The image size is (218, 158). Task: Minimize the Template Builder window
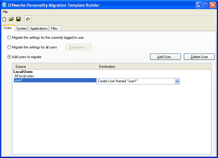(x=199, y=5)
